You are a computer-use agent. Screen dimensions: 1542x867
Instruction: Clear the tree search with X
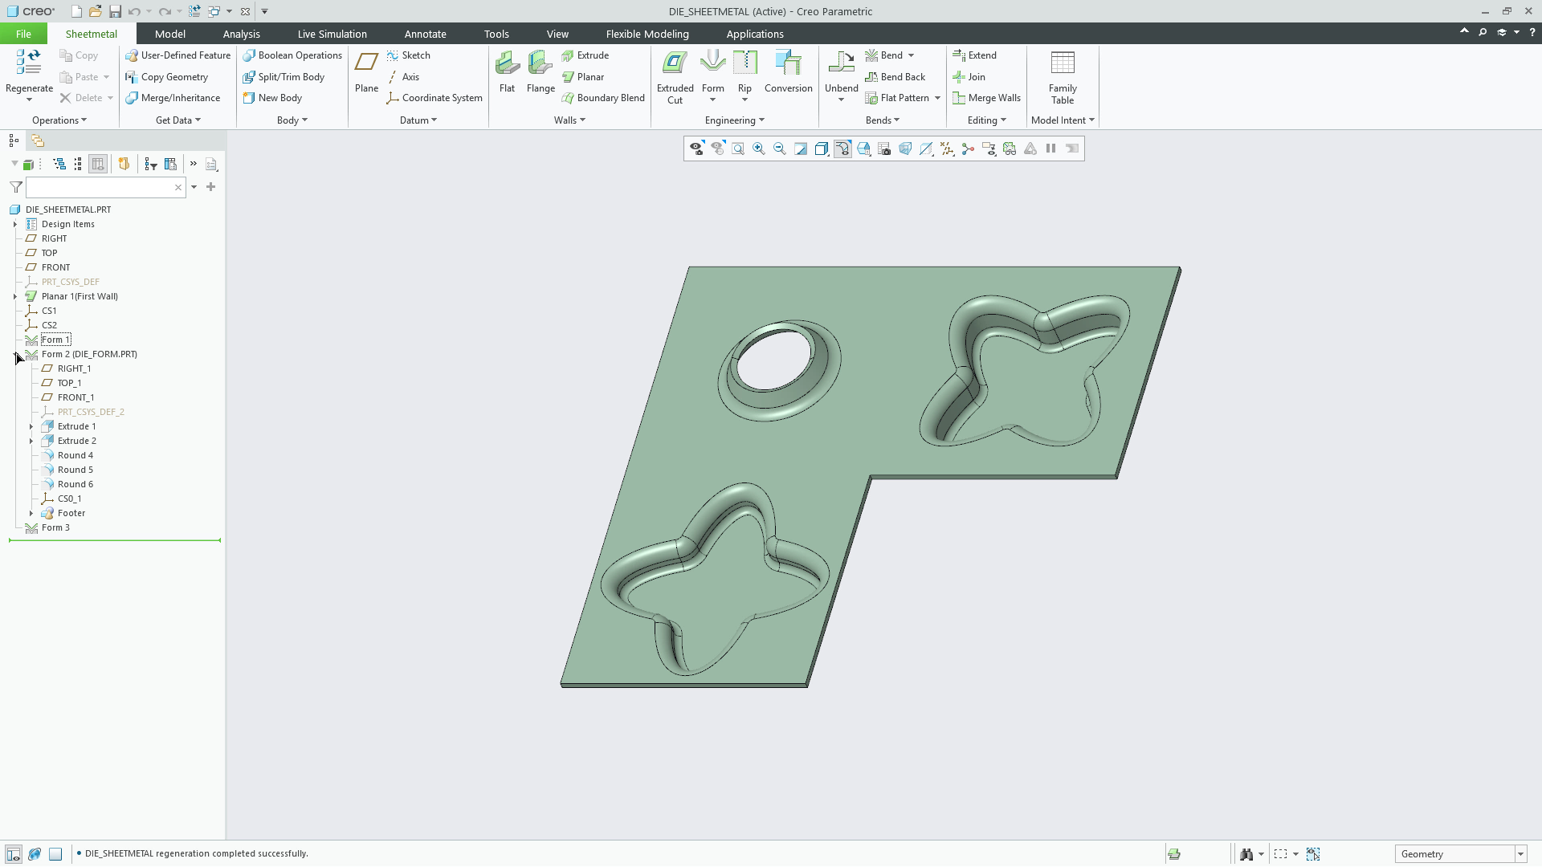tap(178, 187)
